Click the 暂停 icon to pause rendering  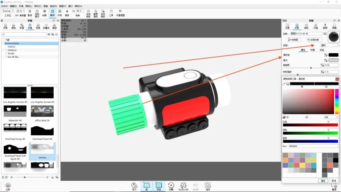coord(30,12)
